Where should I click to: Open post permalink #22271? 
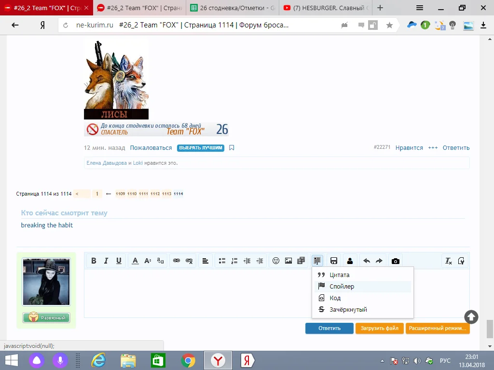(382, 147)
